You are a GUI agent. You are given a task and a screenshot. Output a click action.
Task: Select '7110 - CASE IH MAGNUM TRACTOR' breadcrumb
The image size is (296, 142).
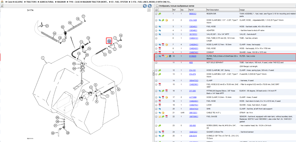point(89,2)
